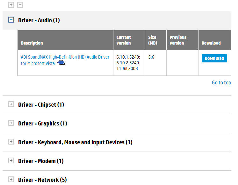This screenshot has height=185, width=238.
Task: Click the Driver - Chipset (1) heading
Action: coord(41,105)
